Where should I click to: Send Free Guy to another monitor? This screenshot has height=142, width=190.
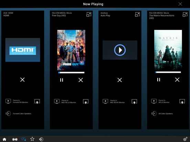tap(86, 102)
